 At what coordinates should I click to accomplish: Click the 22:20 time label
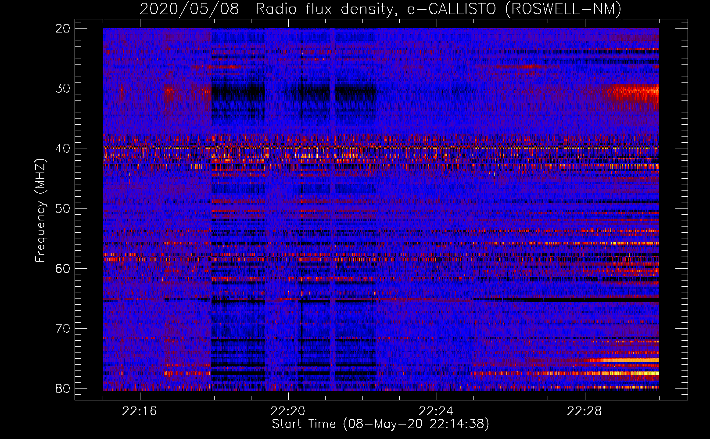click(x=288, y=411)
